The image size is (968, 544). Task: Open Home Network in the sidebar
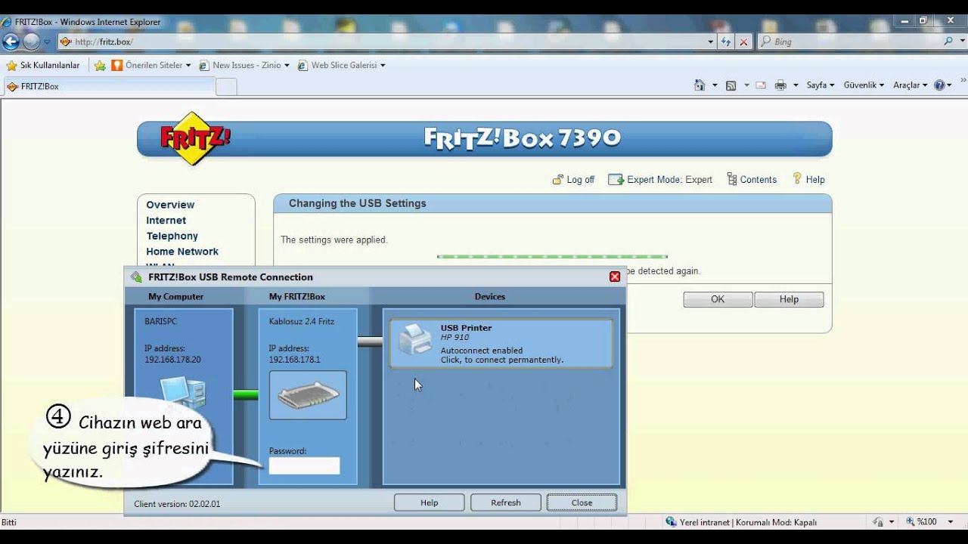[x=182, y=252]
